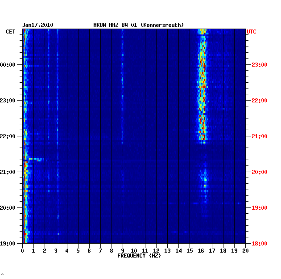
Task: Click frequency axis value 18
Action: coord(223,251)
